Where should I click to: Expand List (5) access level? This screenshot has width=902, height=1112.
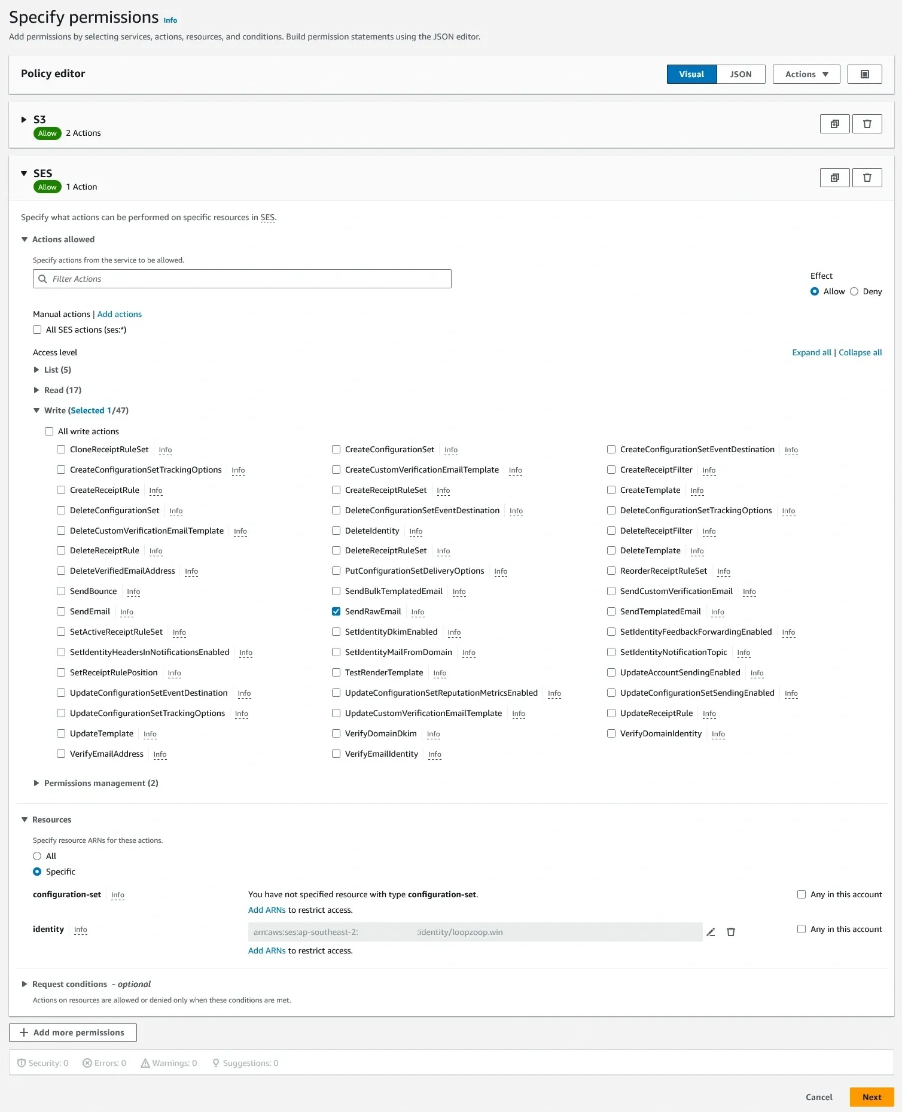(36, 370)
